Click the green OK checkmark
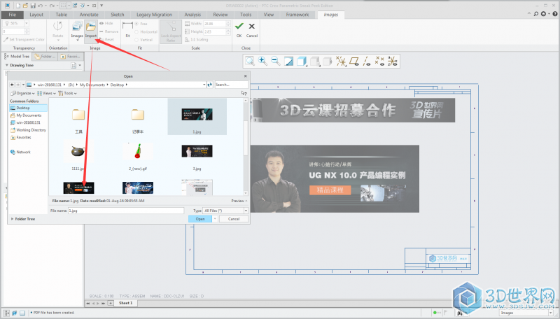This screenshot has height=319, width=560. [x=239, y=26]
